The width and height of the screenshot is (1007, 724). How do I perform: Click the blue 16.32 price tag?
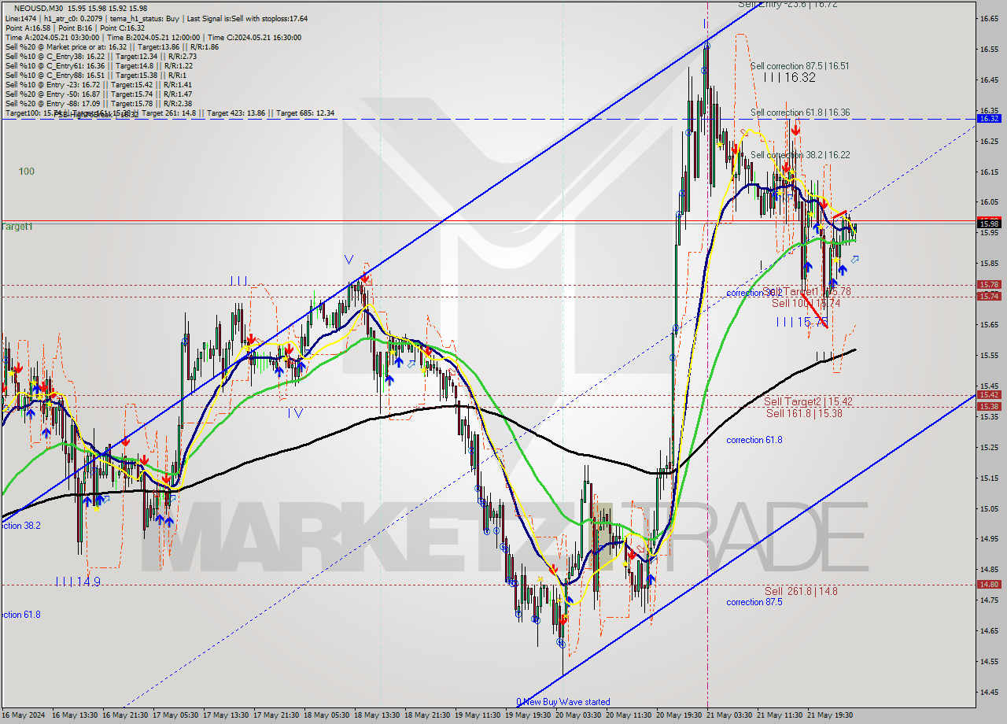[x=989, y=118]
